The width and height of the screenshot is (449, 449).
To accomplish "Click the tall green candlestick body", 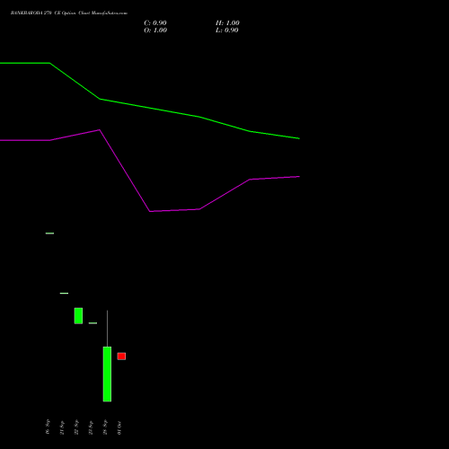I will coord(107,374).
